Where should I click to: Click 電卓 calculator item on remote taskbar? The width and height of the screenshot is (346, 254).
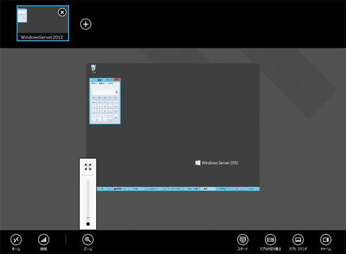coord(208,189)
